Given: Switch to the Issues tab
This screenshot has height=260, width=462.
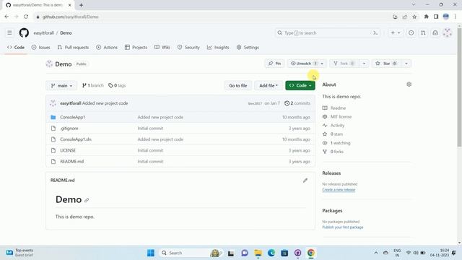Looking at the screenshot, I should [40, 47].
